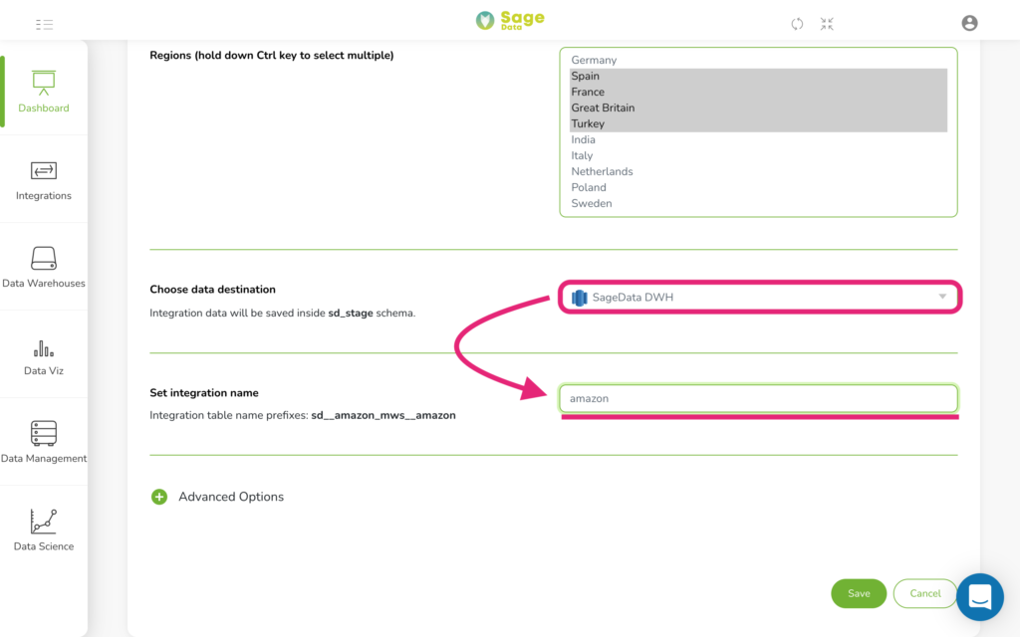Open the chat support bubble

click(980, 597)
